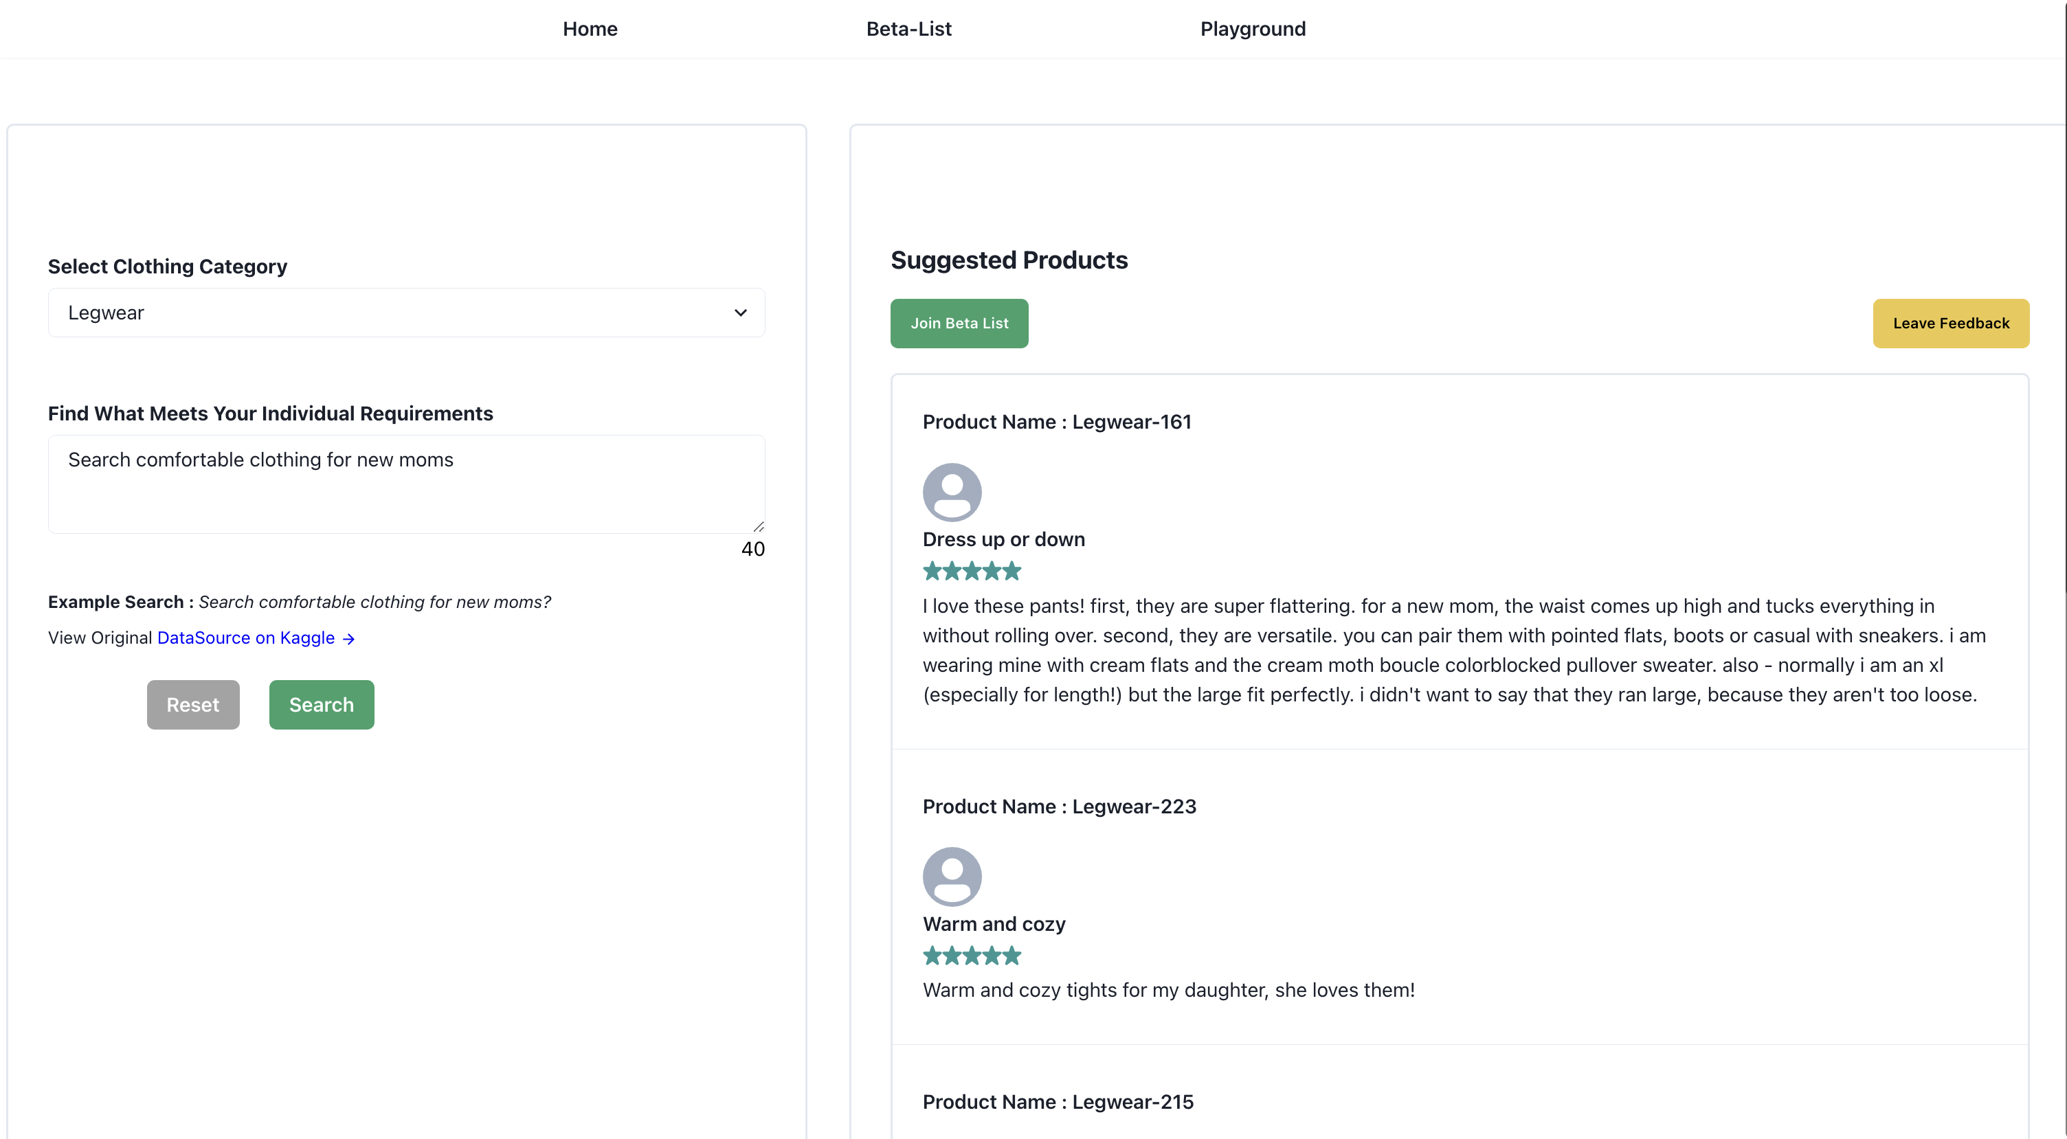Viewport: 2067px width, 1139px height.
Task: Click the five-star rating under Dress up or down
Action: tap(972, 571)
